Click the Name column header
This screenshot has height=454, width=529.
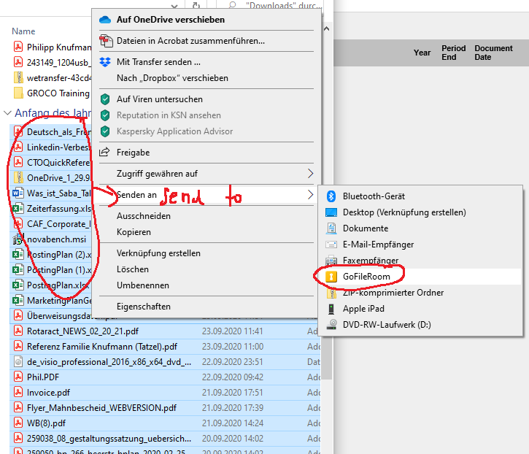tap(23, 31)
